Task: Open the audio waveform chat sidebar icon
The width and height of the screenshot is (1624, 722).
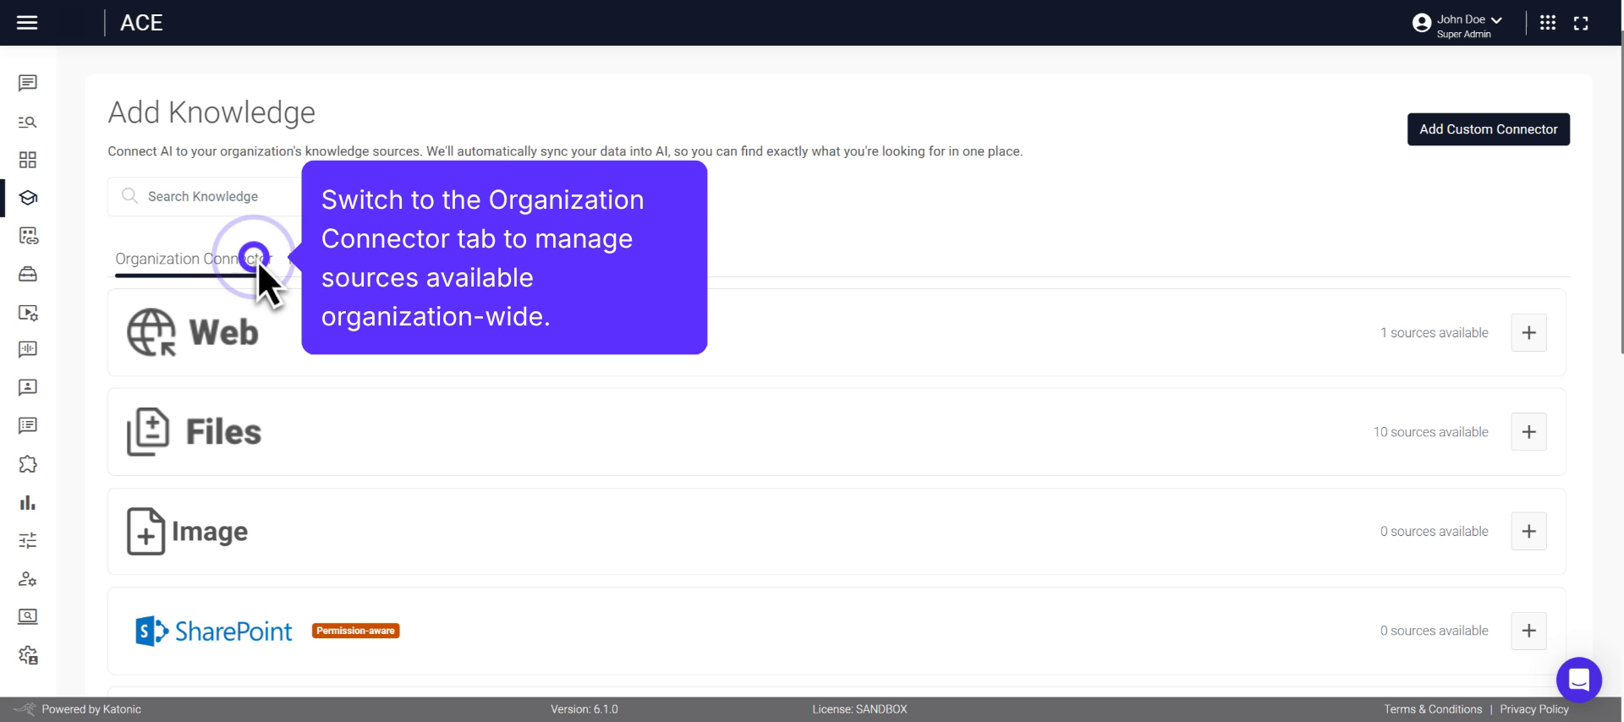Action: click(x=28, y=349)
